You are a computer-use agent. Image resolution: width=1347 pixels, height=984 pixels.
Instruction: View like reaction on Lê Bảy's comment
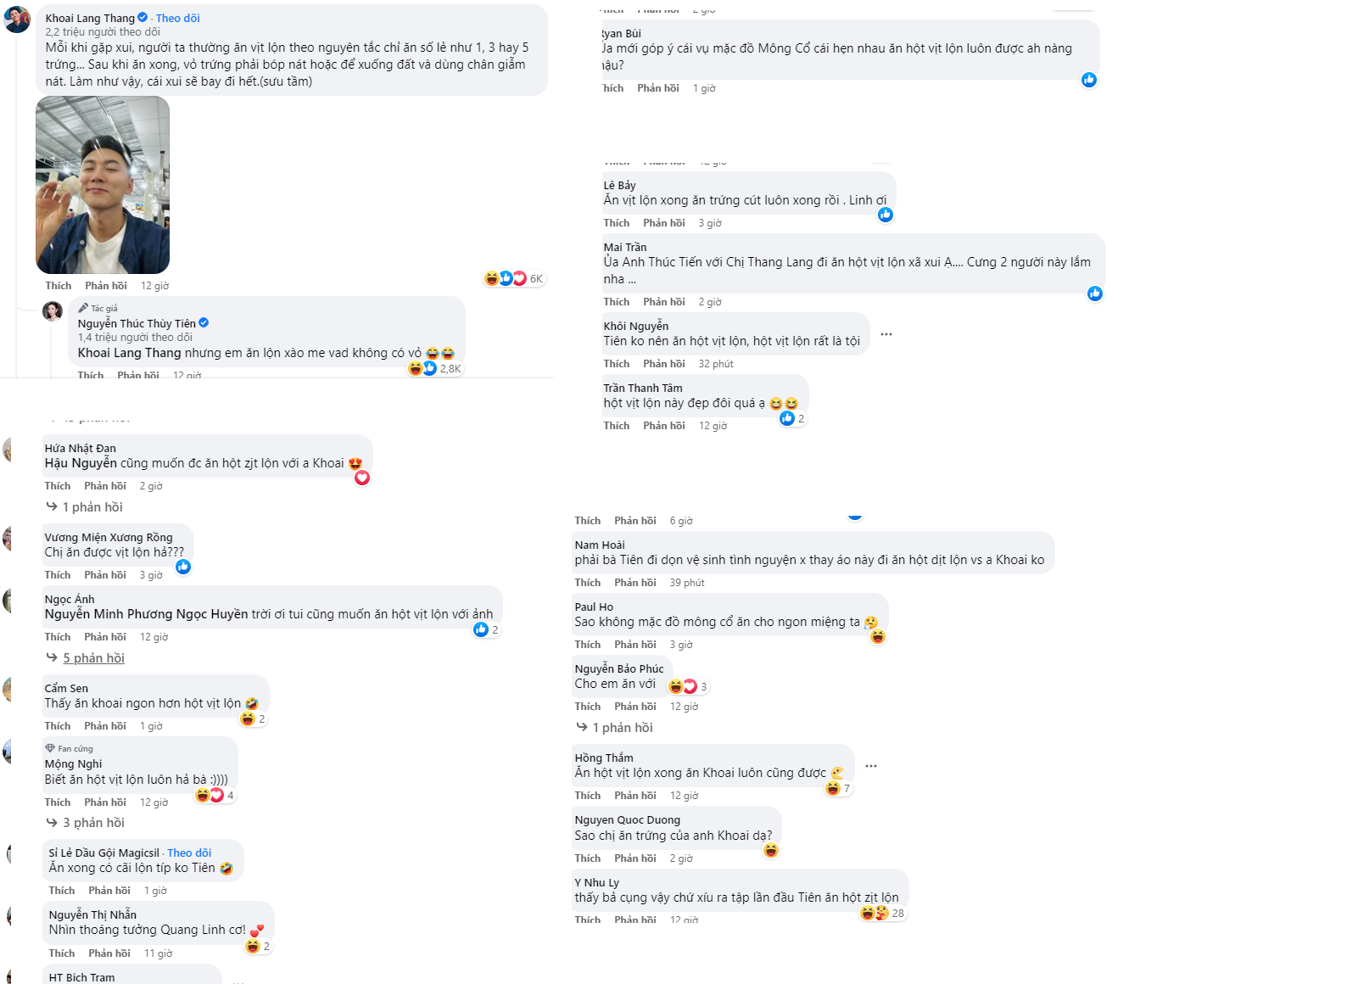[x=886, y=215]
